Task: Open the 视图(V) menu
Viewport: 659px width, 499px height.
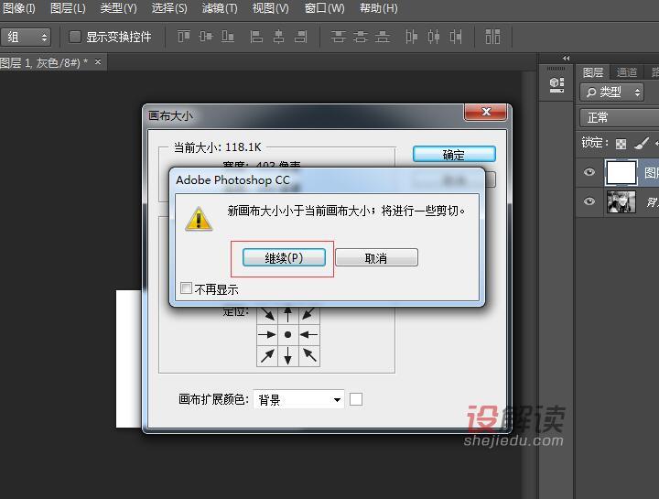Action: pos(270,8)
